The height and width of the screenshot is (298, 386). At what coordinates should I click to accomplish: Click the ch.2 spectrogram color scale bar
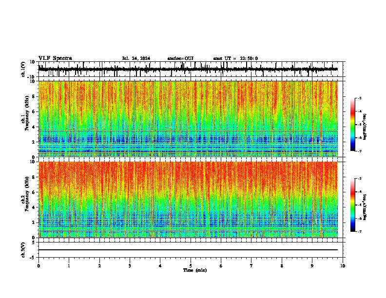coord(352,205)
